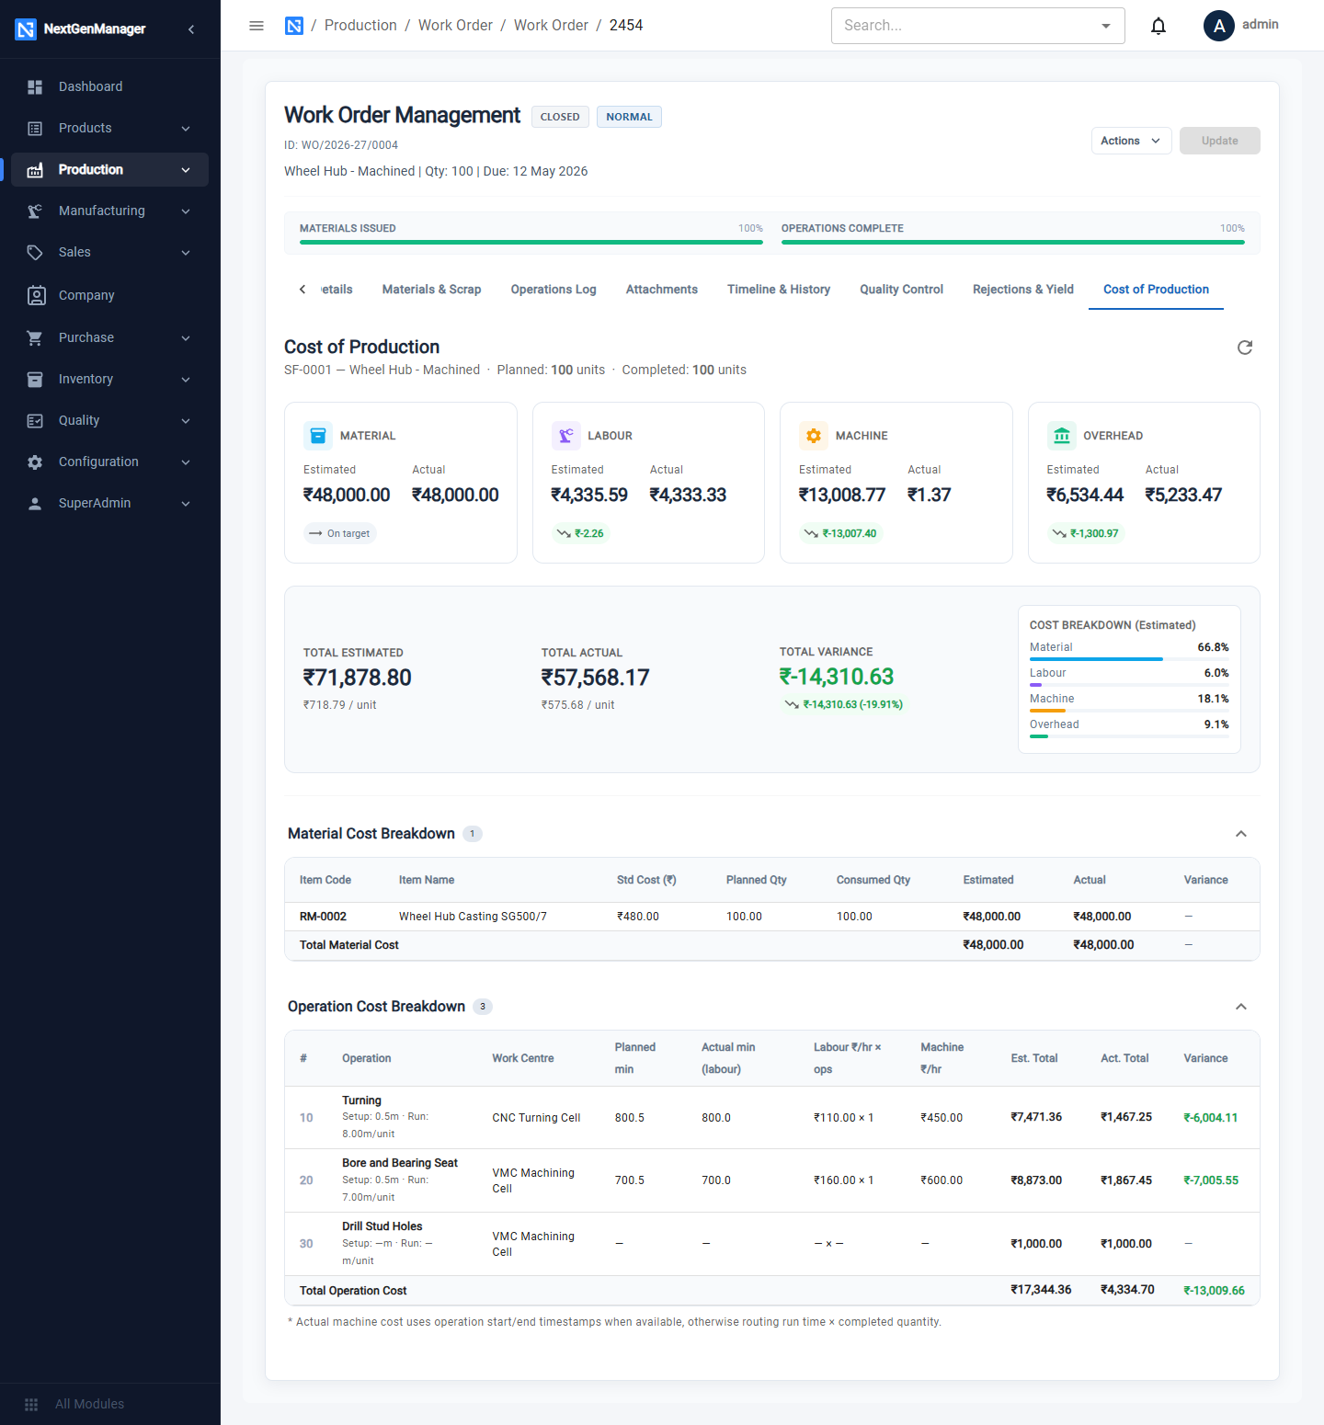Switch to the Quality Control tab
Screen dimensions: 1324x1425
pos(901,289)
